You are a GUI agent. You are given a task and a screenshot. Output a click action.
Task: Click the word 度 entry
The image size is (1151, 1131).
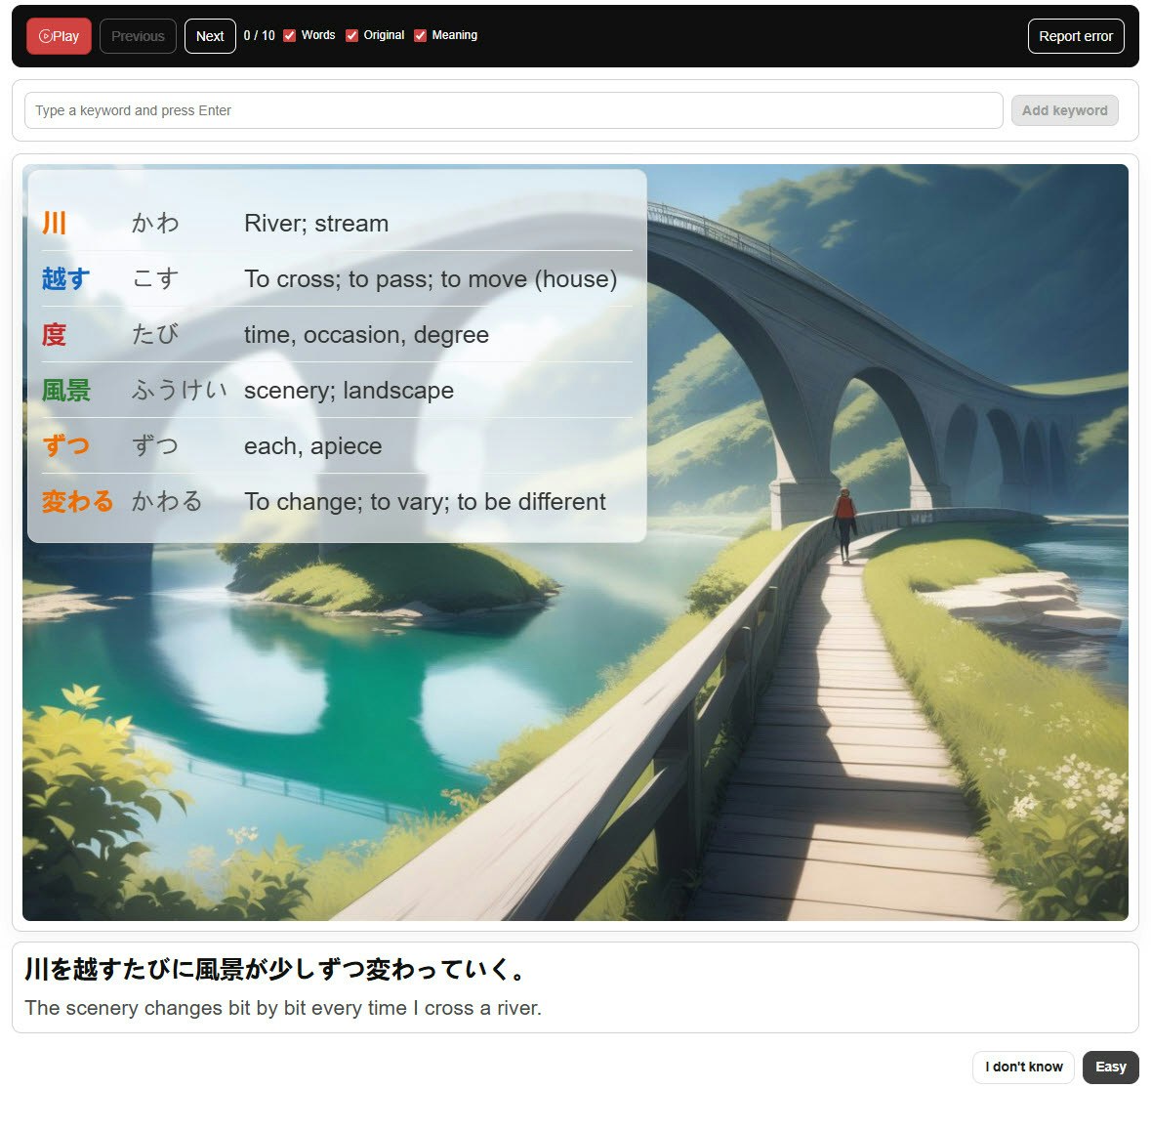click(x=54, y=334)
